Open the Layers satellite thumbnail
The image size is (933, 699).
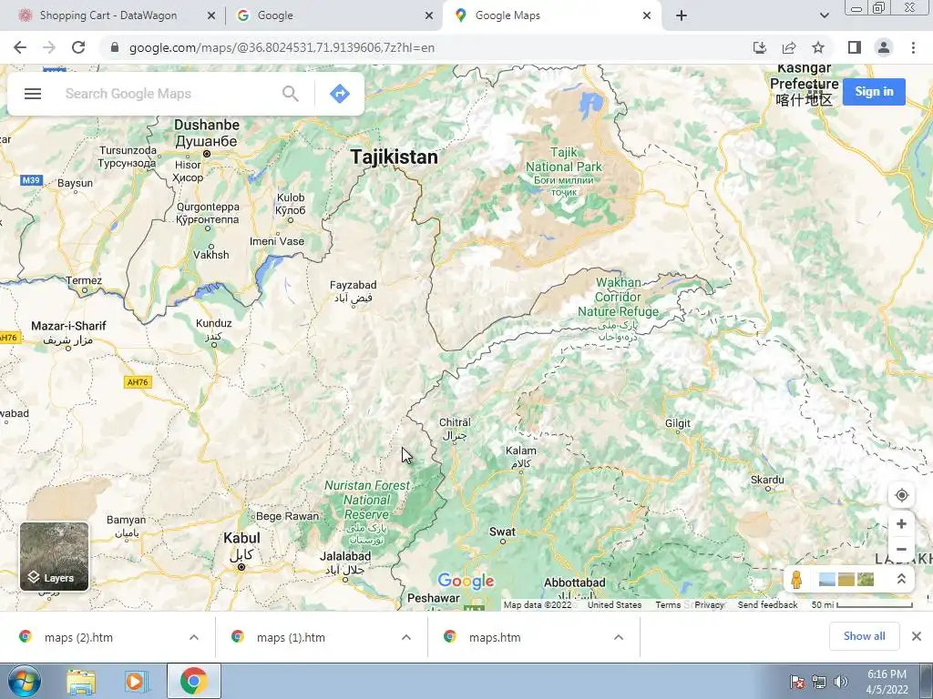(54, 557)
